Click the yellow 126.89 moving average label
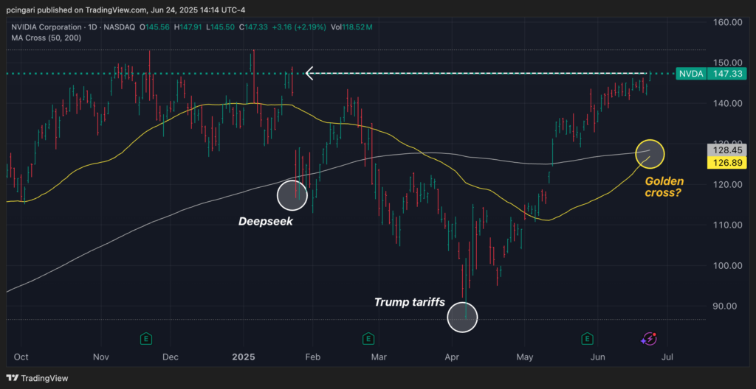The width and height of the screenshot is (756, 389). tap(727, 162)
